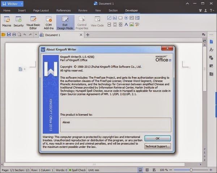Open the Shapes sidebar panel
The width and height of the screenshot is (217, 173).
pyautogui.click(x=211, y=58)
